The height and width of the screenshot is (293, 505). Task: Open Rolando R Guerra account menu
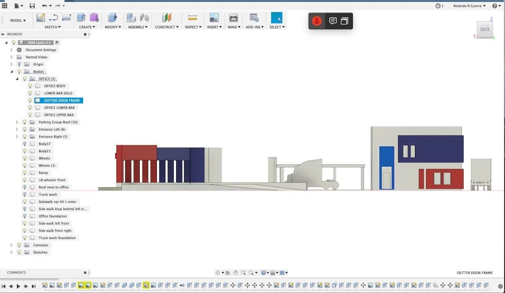469,6
